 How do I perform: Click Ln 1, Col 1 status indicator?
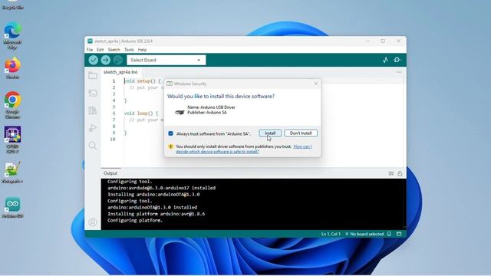coord(331,234)
